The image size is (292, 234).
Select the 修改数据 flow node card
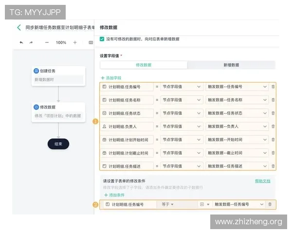58,112
